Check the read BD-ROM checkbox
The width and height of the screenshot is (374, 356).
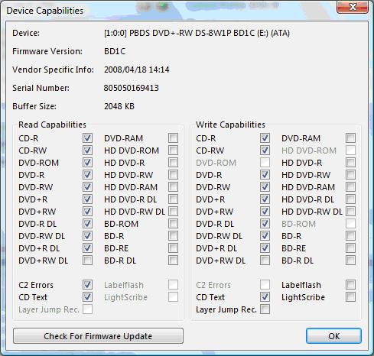(173, 224)
